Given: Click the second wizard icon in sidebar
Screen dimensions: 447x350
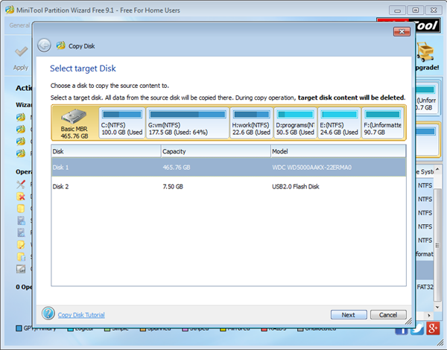Looking at the screenshot, I should (21, 130).
